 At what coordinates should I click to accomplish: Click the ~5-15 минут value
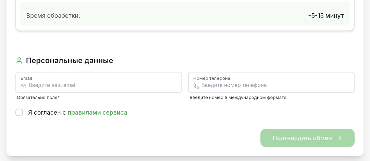tap(325, 16)
